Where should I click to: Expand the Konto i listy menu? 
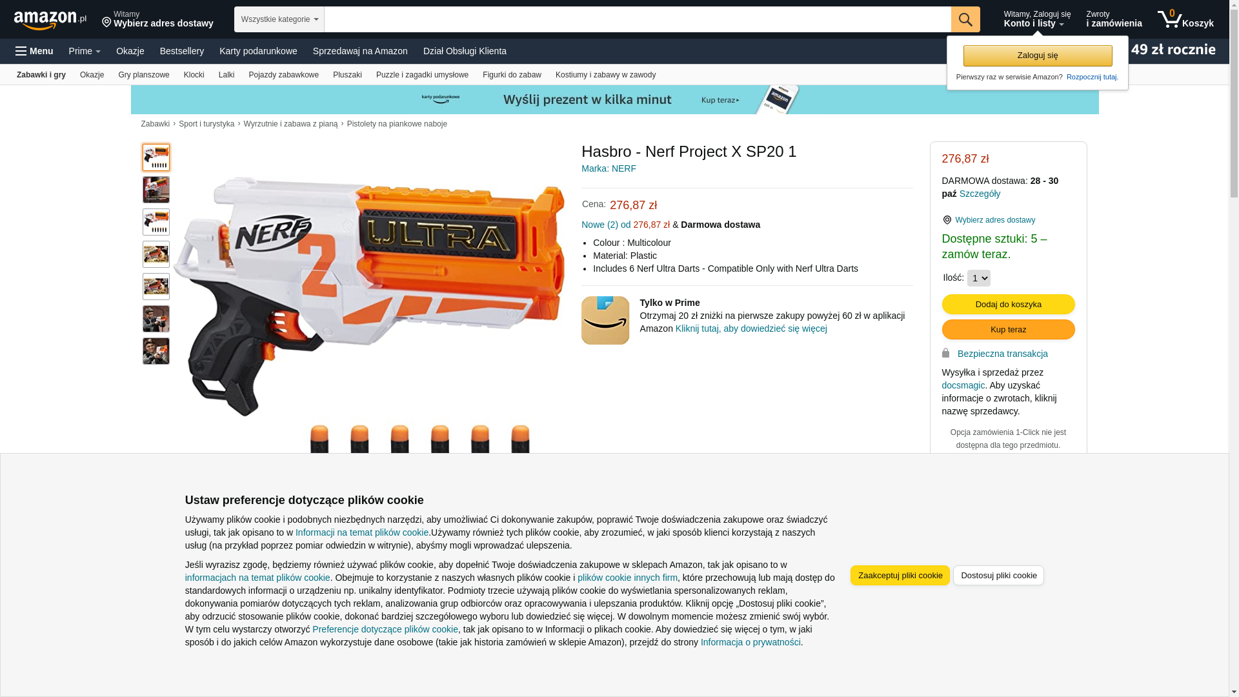[x=1037, y=19]
